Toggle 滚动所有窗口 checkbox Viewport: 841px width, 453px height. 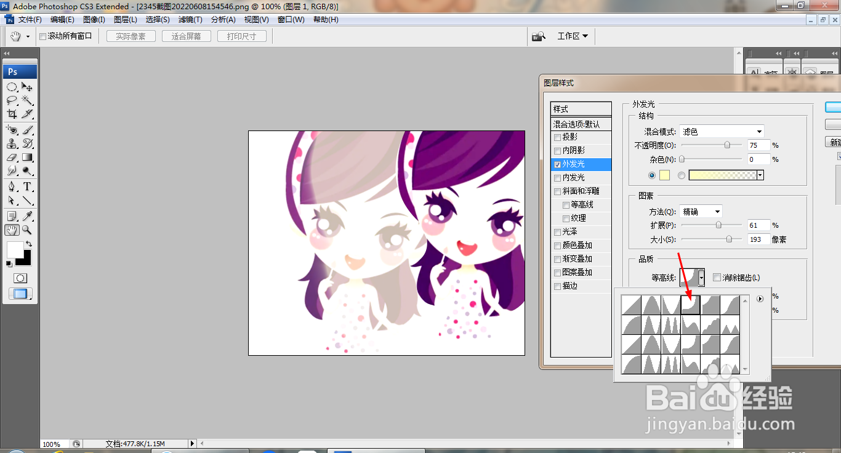click(42, 36)
